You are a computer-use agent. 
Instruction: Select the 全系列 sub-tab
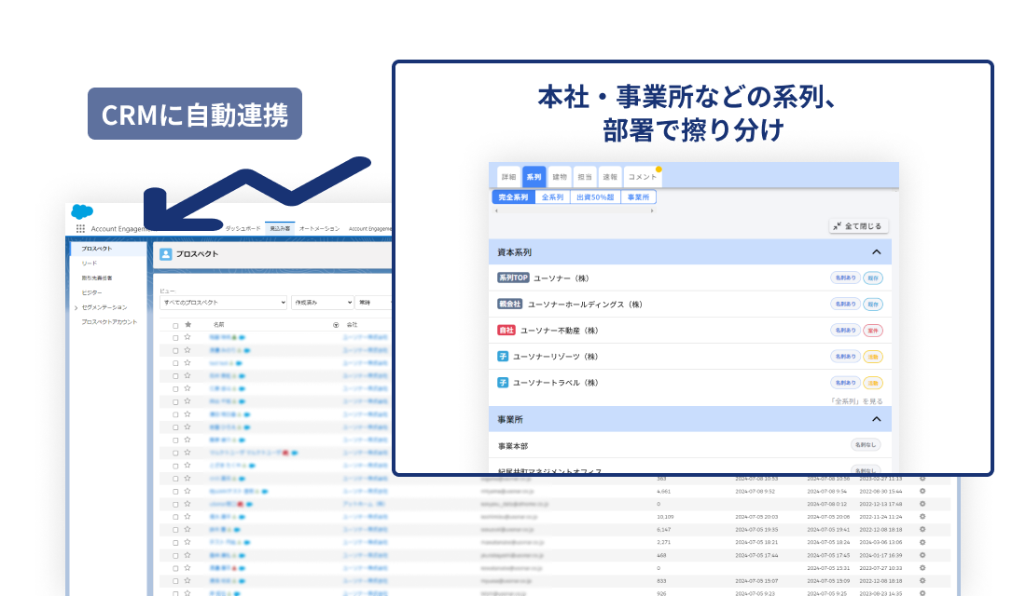click(x=552, y=197)
